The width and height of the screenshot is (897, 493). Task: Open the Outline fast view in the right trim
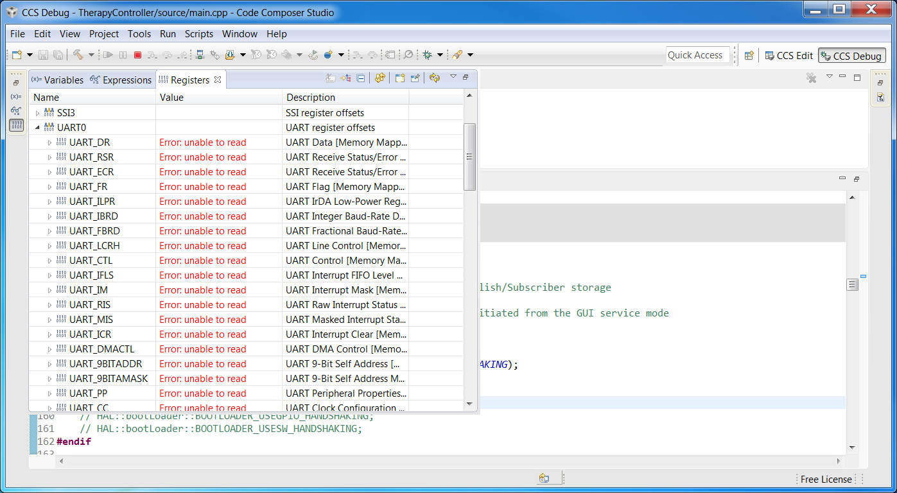pyautogui.click(x=880, y=98)
